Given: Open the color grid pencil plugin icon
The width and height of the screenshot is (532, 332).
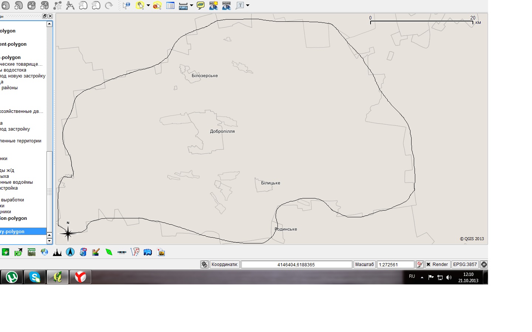Looking at the screenshot, I should (96, 252).
